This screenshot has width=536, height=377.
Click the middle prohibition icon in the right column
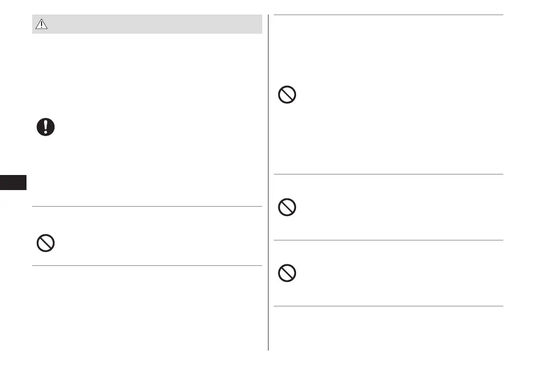[287, 208]
